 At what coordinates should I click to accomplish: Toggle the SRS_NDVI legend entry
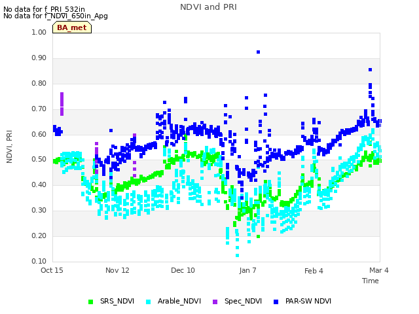[x=111, y=301]
